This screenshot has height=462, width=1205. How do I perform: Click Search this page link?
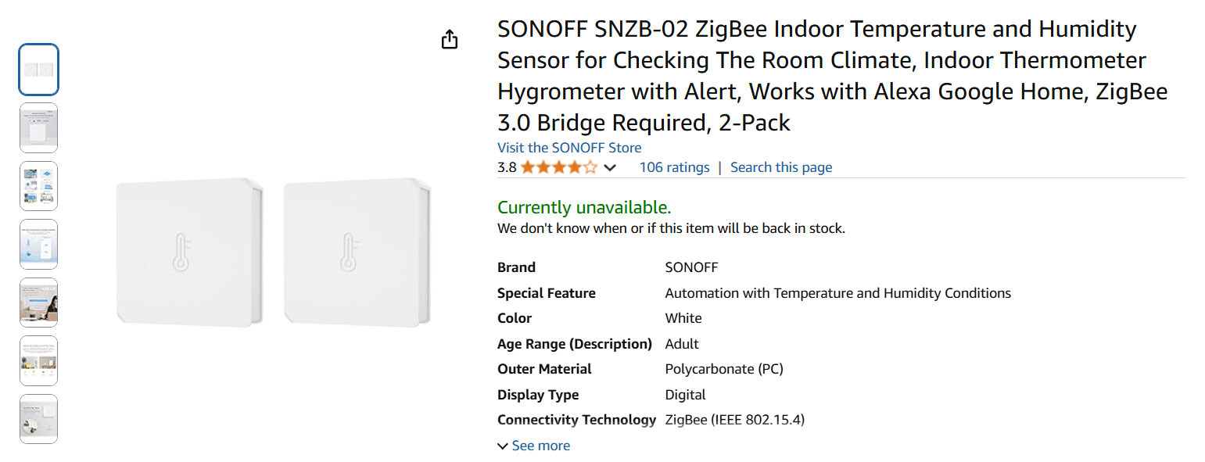[x=780, y=167]
